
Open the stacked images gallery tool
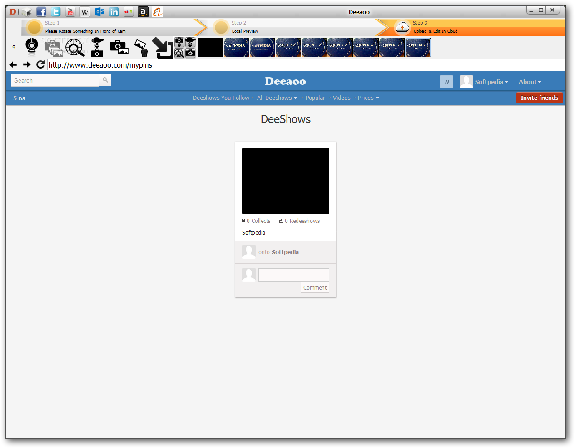[54, 48]
